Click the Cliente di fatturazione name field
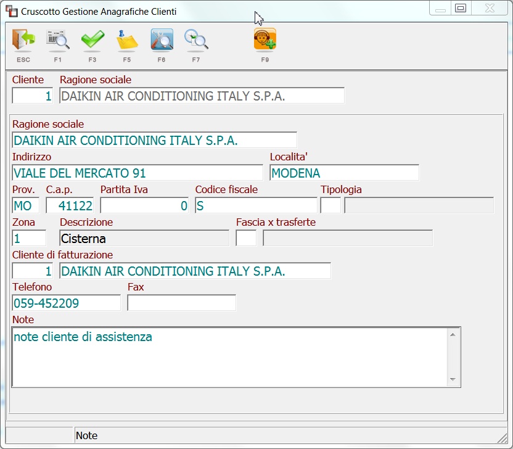 195,271
